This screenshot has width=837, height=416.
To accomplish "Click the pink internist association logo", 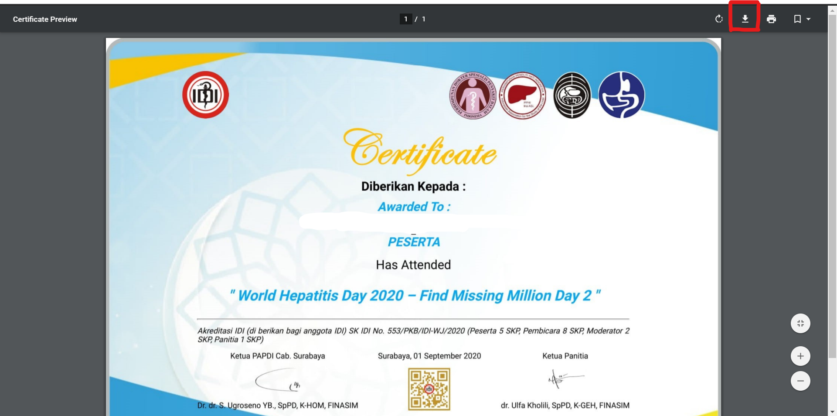I will click(x=473, y=95).
